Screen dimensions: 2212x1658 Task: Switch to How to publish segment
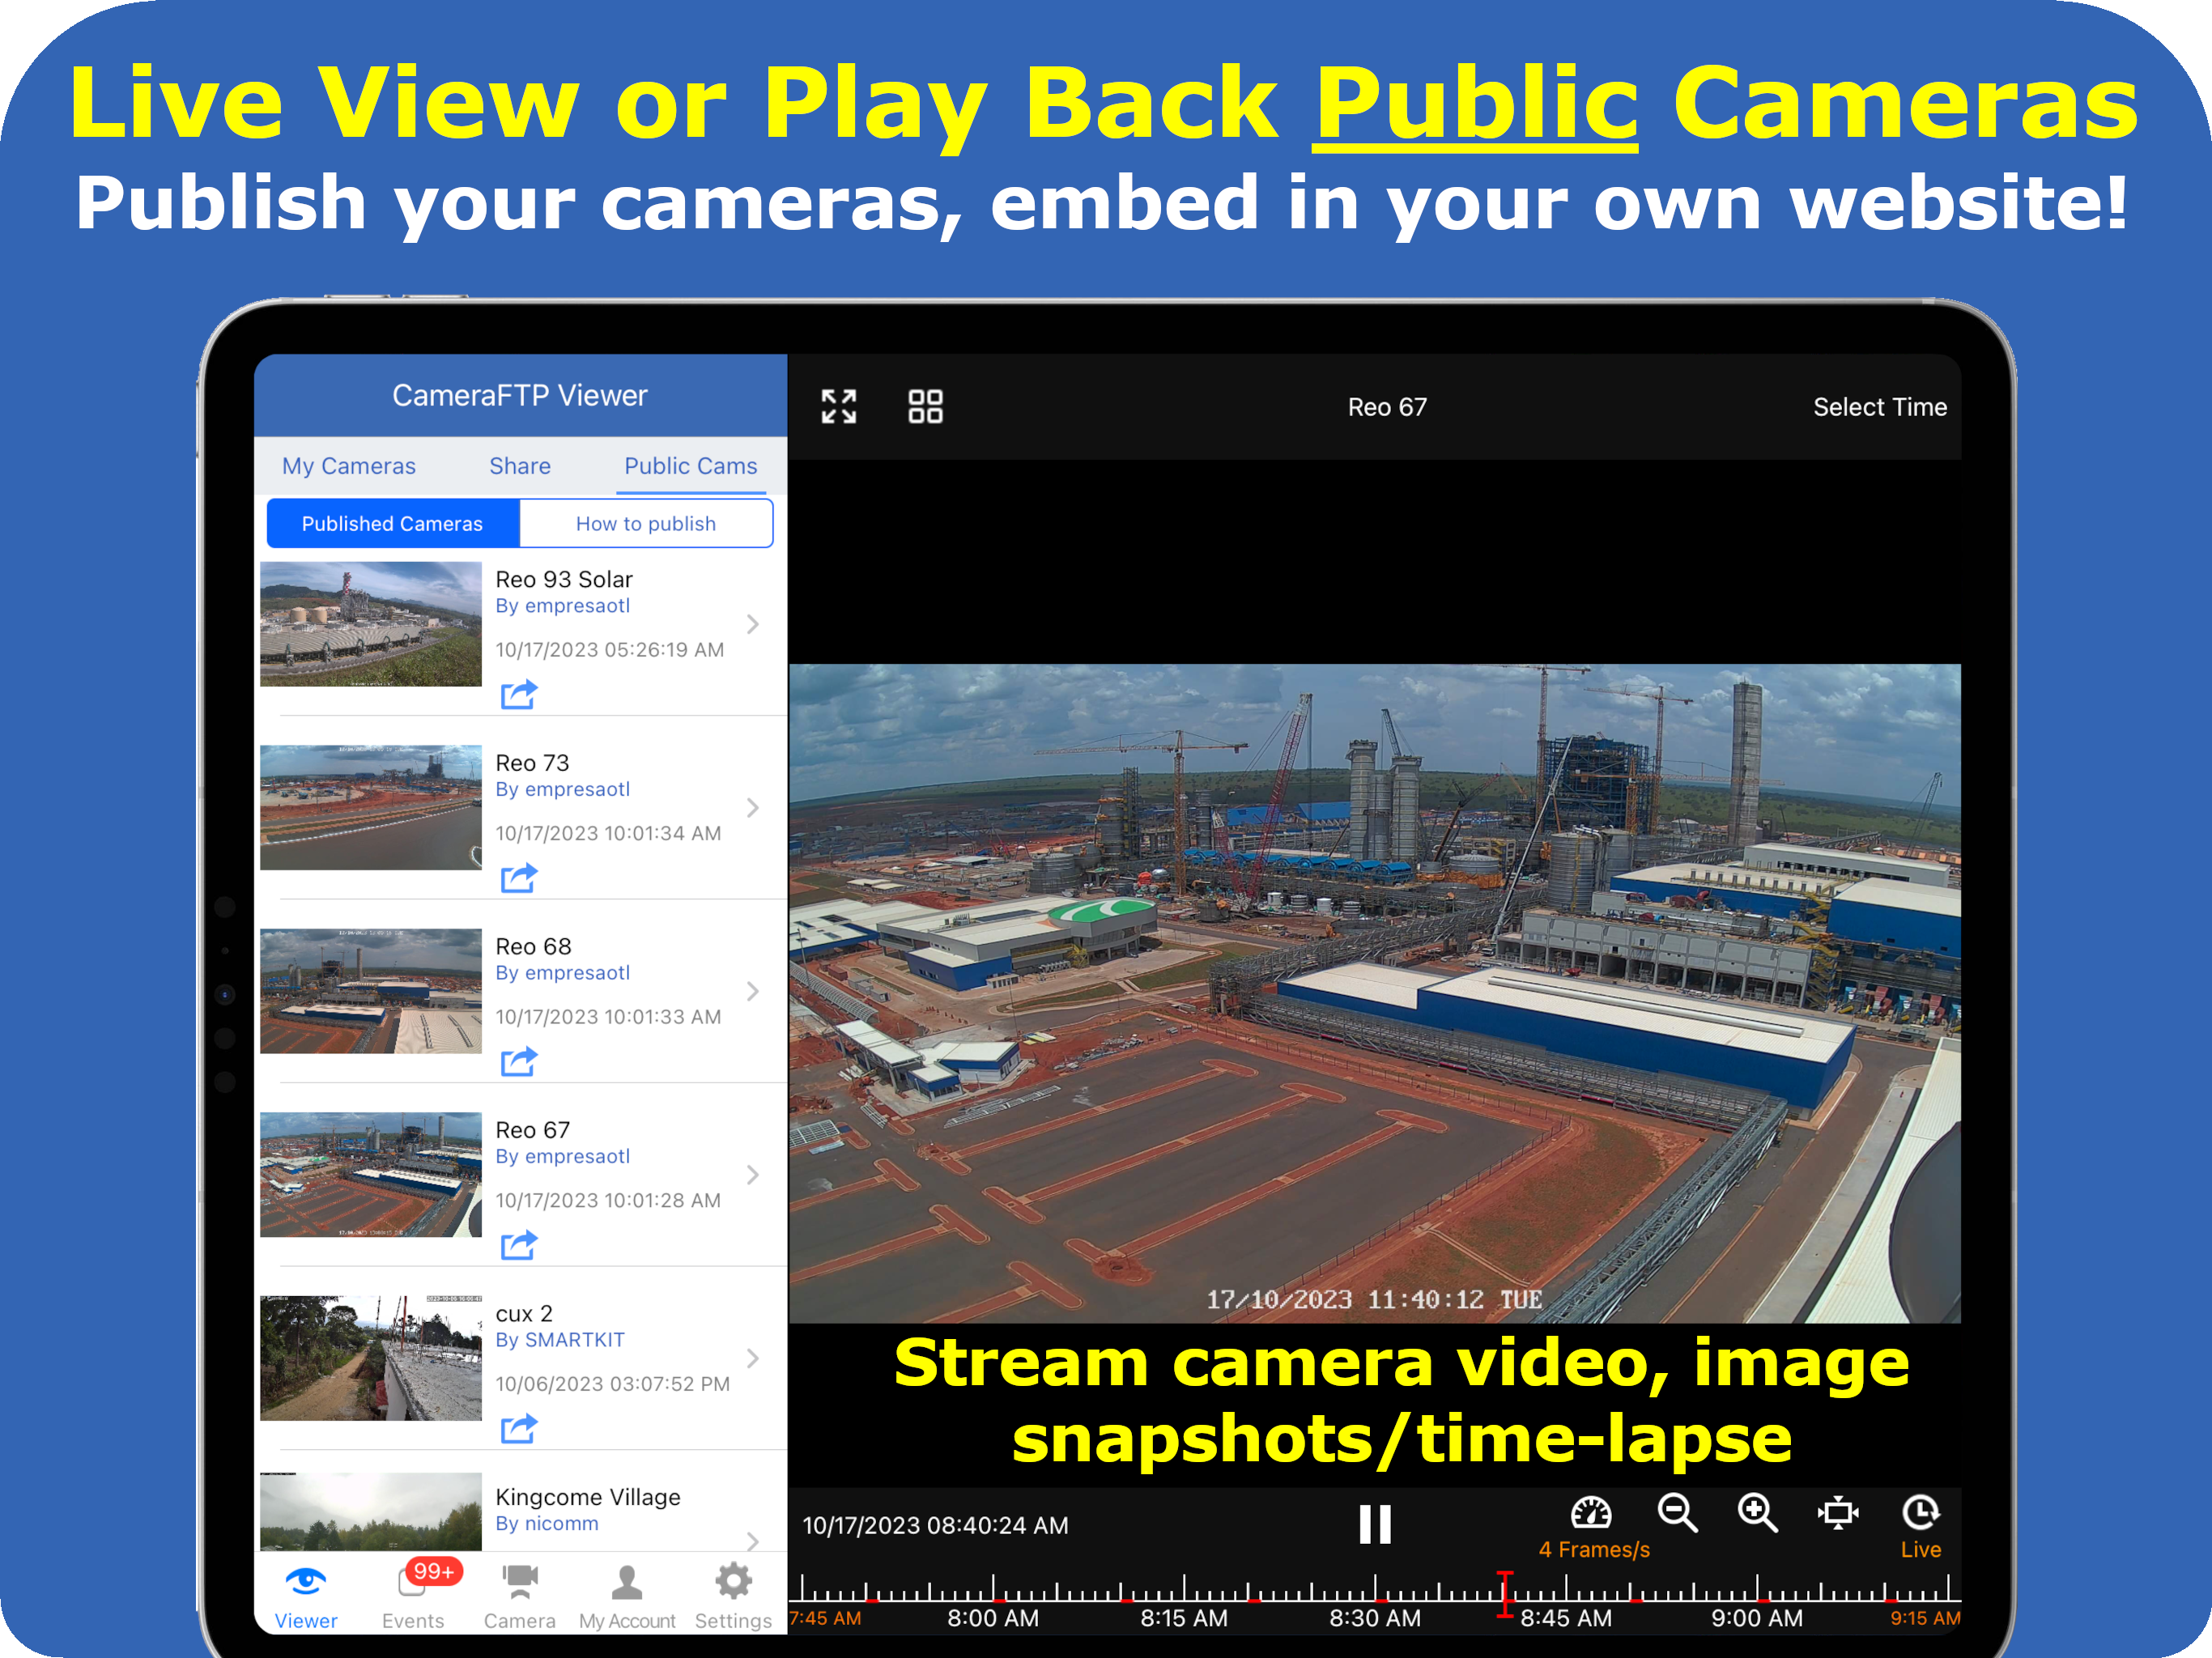pos(646,524)
